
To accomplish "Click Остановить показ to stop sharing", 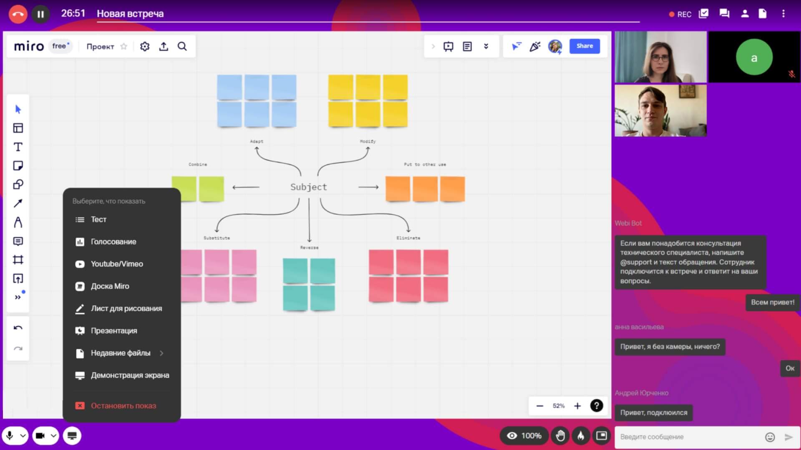I will tap(123, 406).
